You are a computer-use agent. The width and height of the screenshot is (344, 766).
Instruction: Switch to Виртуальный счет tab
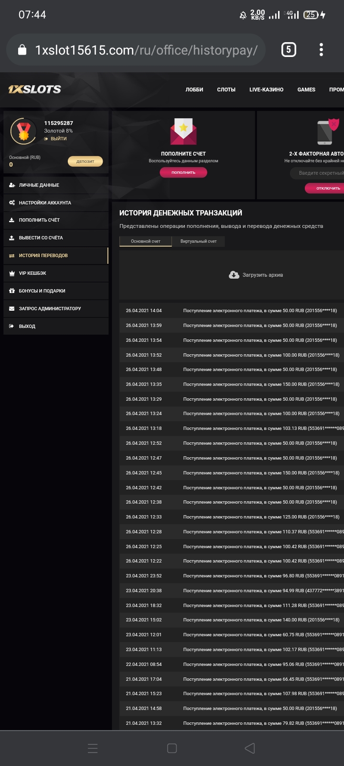click(198, 241)
